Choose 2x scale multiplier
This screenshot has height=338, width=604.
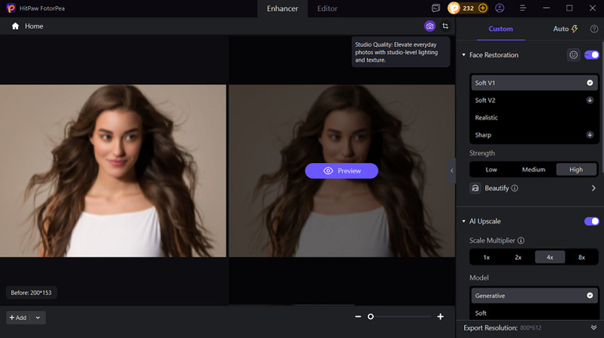(x=518, y=257)
